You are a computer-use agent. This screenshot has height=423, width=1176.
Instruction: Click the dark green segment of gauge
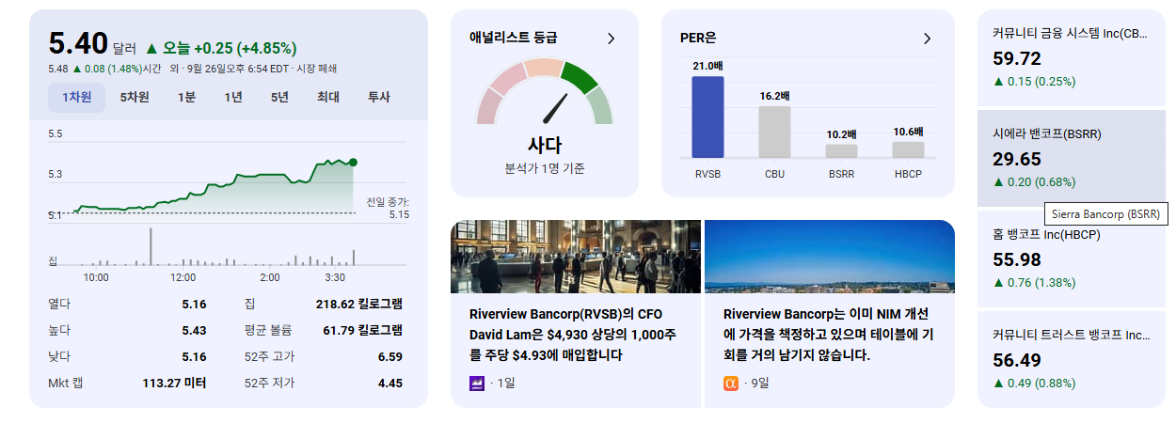pos(580,78)
